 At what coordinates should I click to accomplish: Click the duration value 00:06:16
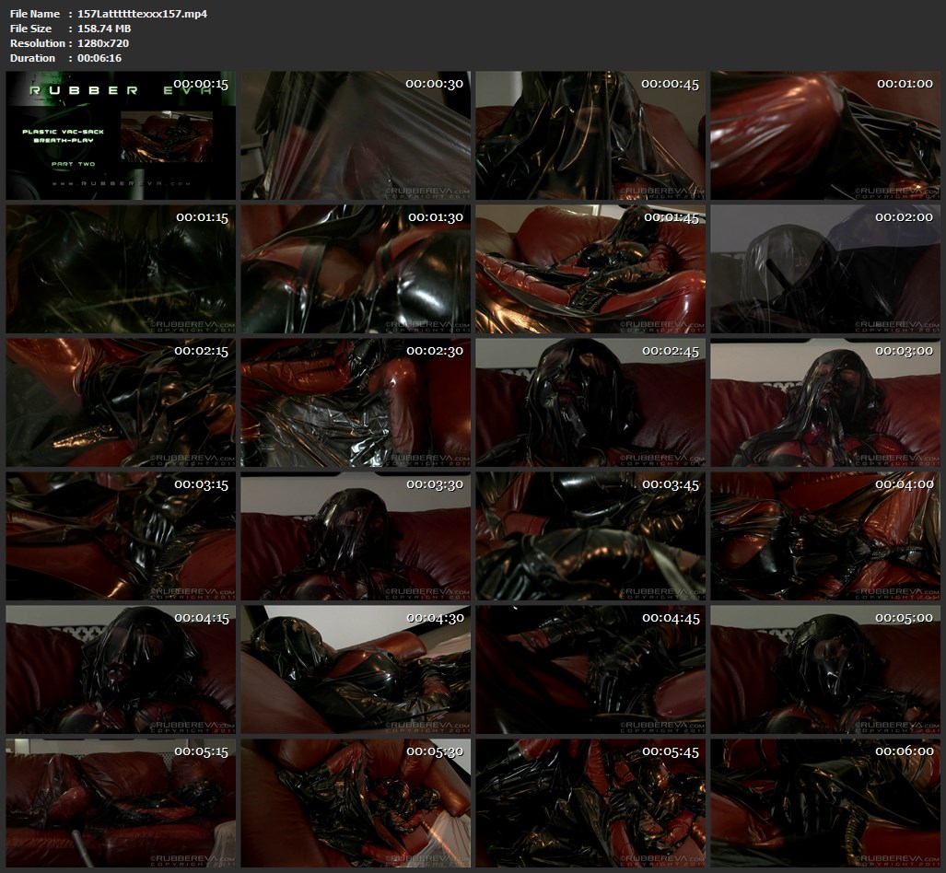[99, 58]
